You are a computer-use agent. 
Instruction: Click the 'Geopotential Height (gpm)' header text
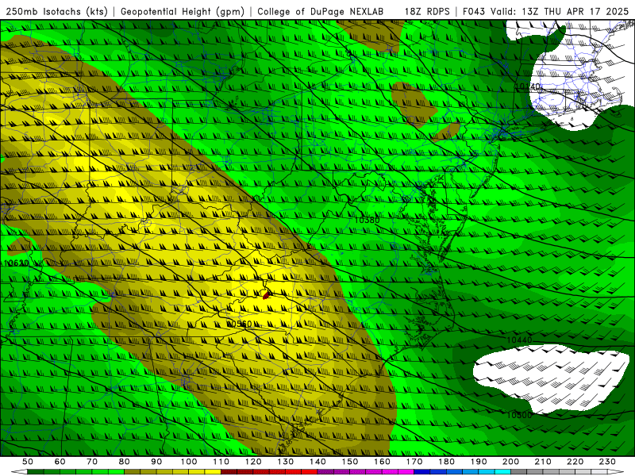[183, 11]
